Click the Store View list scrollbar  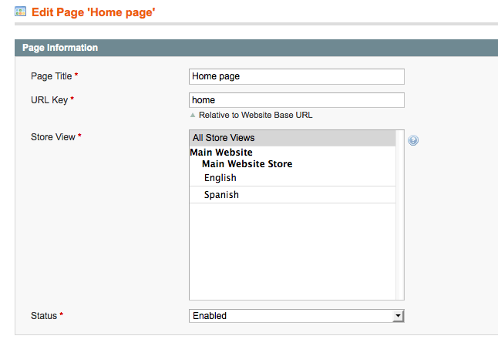(x=399, y=215)
